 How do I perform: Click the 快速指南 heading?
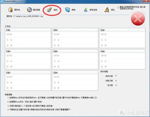click(x=8, y=94)
